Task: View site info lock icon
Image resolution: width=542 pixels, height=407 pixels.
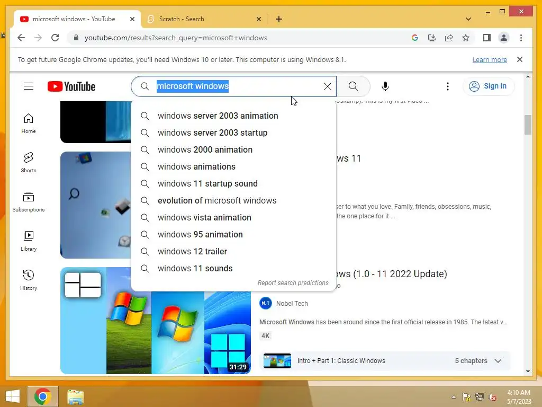Action: point(76,38)
